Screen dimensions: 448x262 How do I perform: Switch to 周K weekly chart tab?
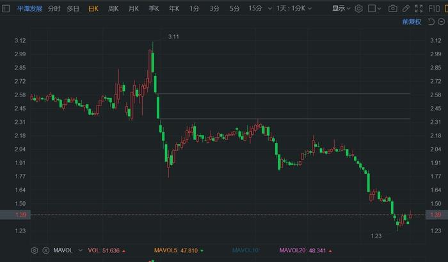(x=113, y=9)
